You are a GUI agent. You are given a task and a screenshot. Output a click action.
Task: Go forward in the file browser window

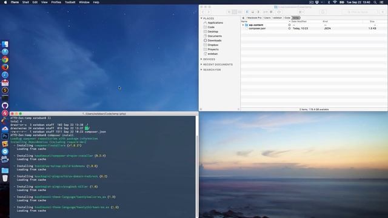[x=209, y=12]
